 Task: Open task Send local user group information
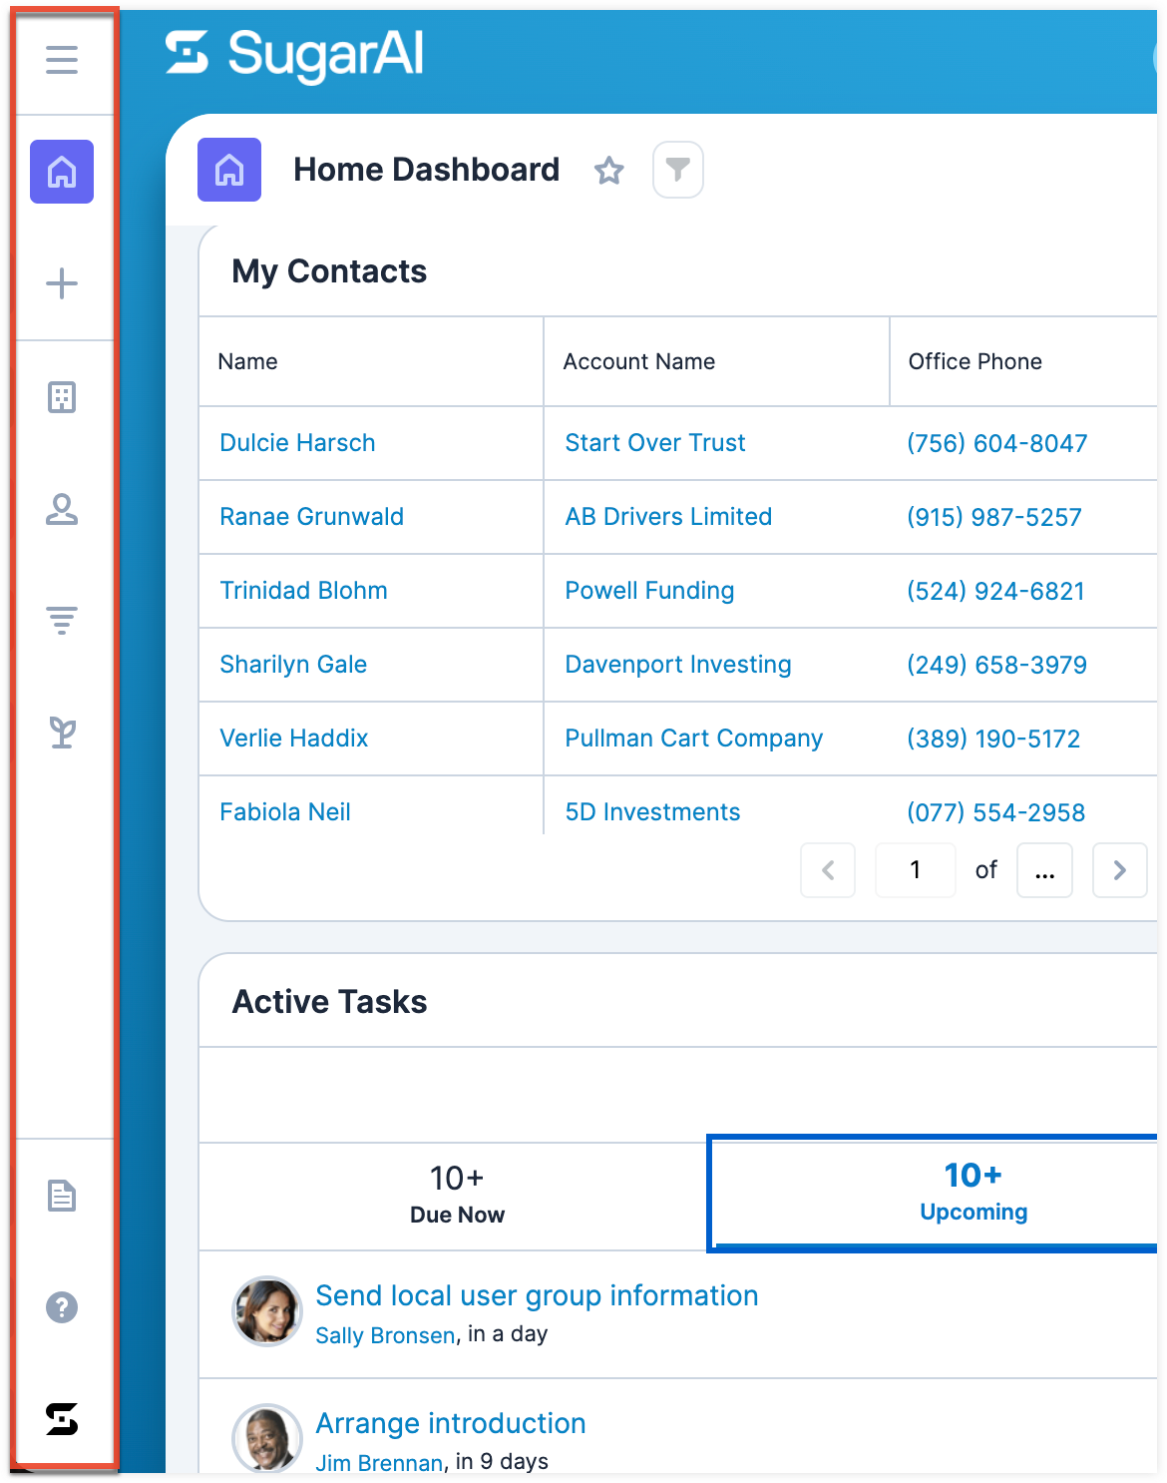[537, 1295]
